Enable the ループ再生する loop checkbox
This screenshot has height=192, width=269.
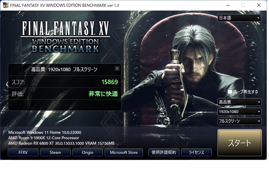tap(230, 92)
